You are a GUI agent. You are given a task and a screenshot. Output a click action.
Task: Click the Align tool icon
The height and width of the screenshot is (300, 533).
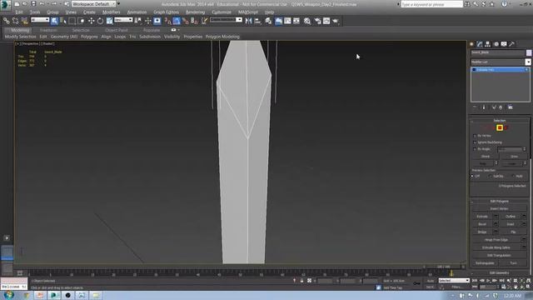257,21
